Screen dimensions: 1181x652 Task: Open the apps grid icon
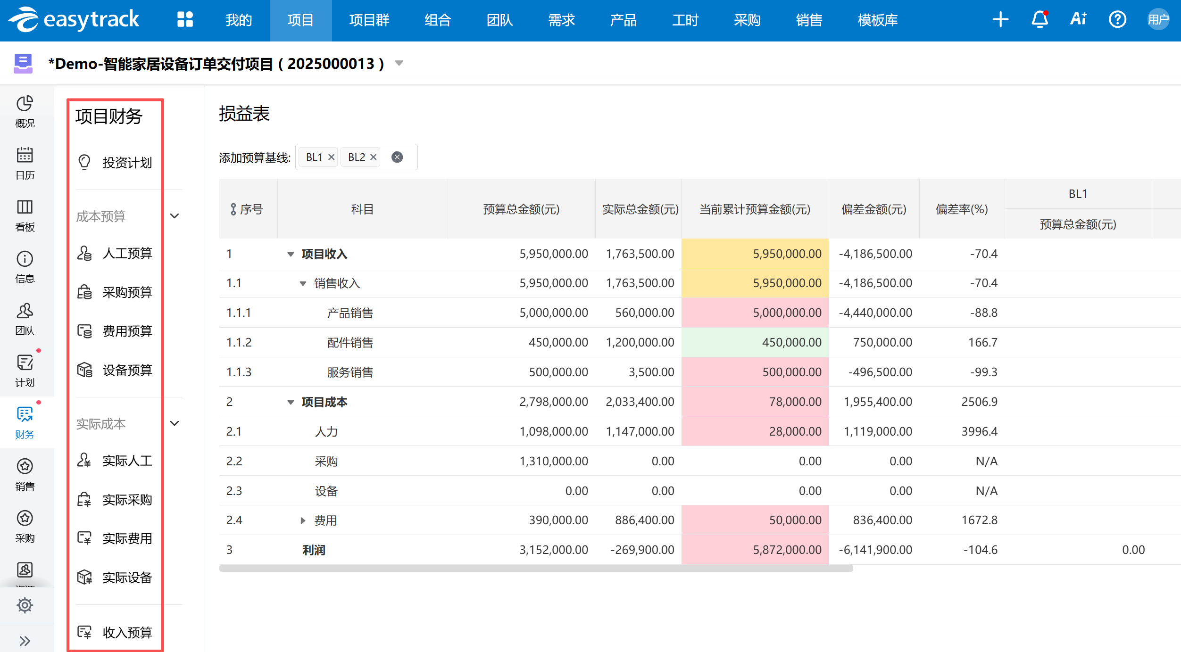[x=185, y=20]
